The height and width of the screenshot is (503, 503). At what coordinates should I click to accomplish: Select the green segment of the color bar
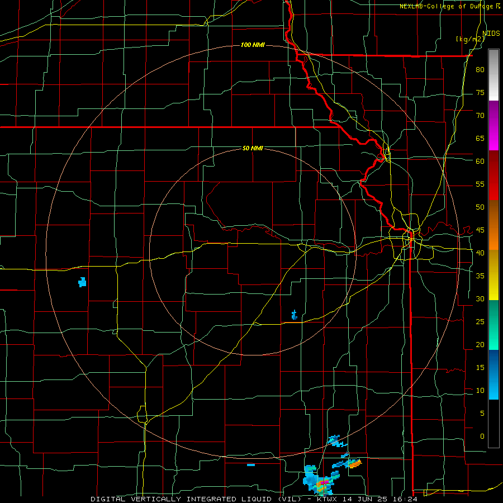click(x=493, y=325)
